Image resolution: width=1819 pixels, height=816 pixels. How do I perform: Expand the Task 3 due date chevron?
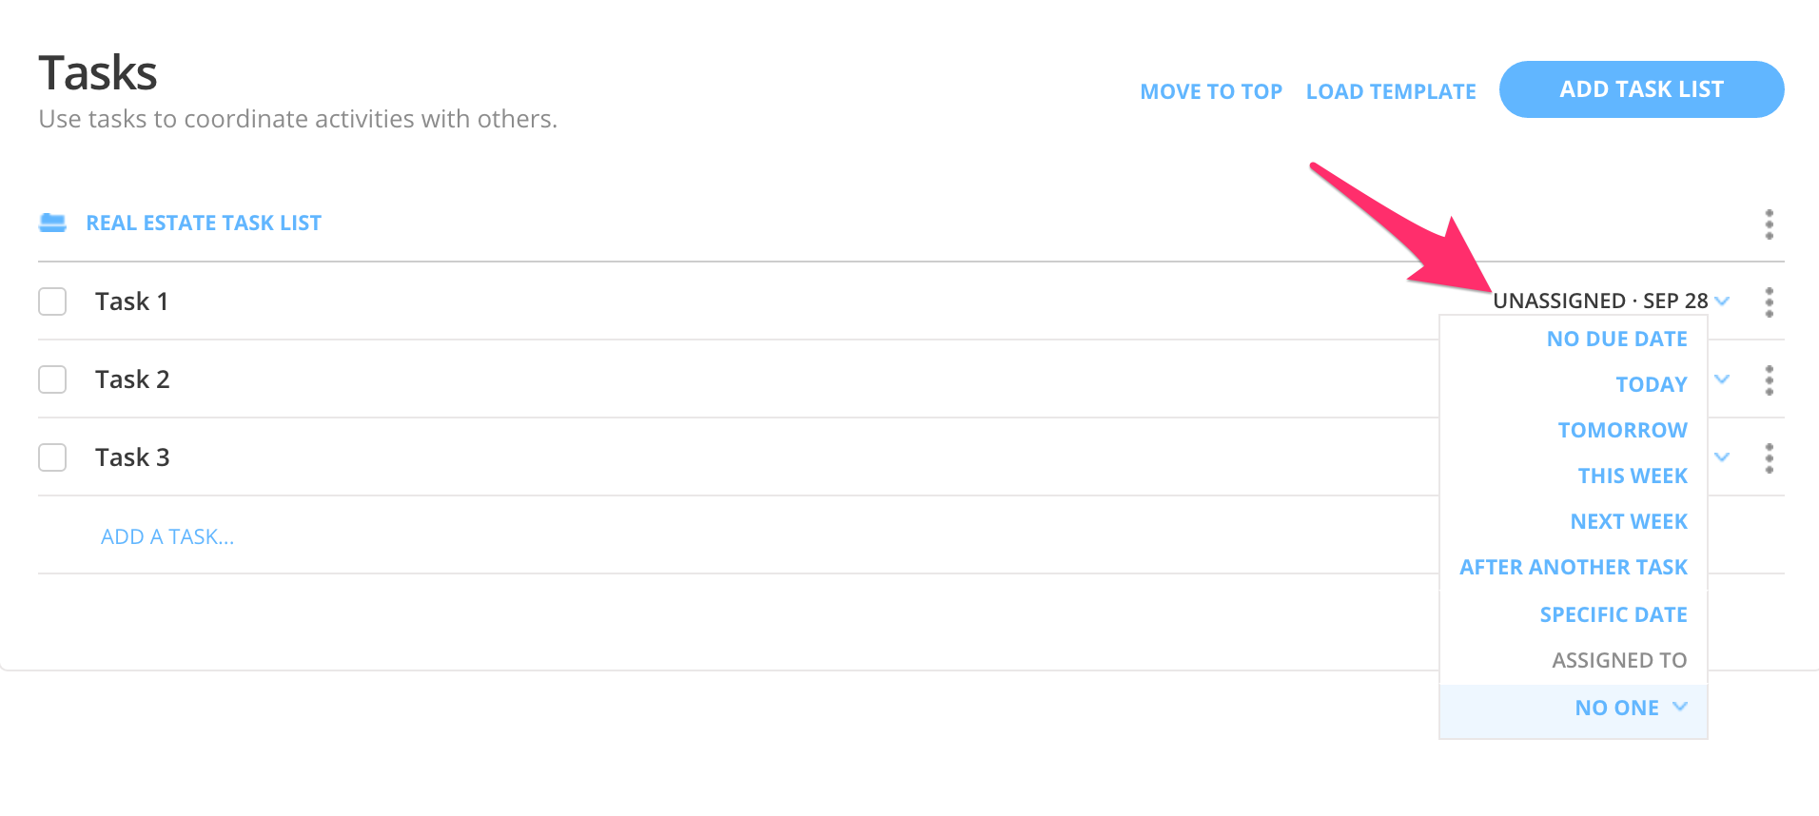pyautogui.click(x=1721, y=457)
